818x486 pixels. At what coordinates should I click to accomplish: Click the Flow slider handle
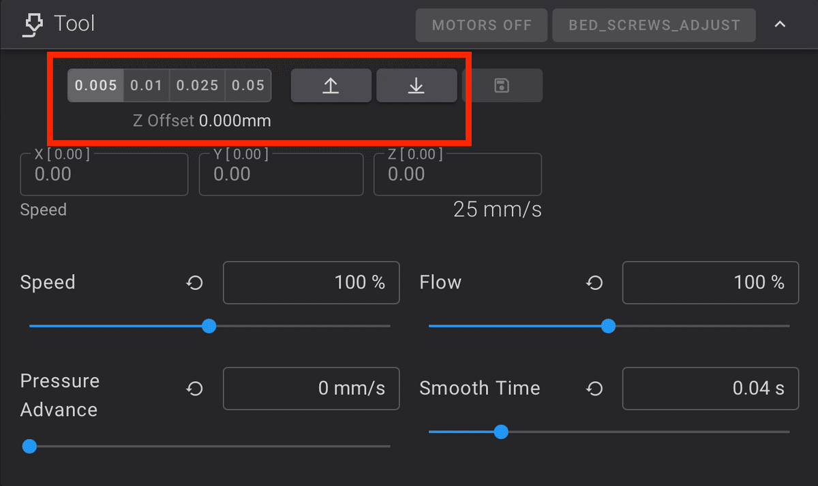click(x=609, y=326)
